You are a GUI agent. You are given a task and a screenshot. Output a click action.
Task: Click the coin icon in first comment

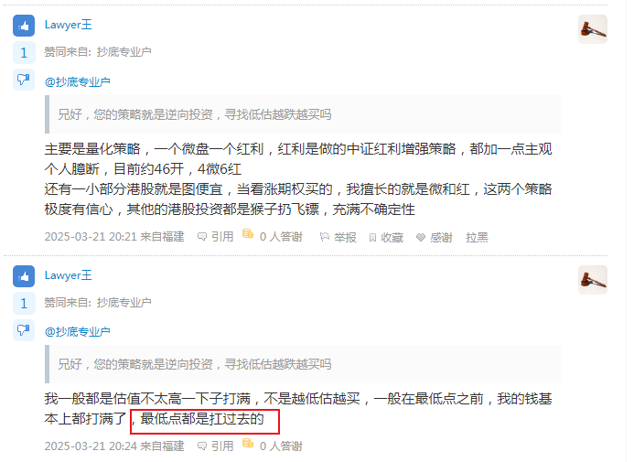coord(248,233)
